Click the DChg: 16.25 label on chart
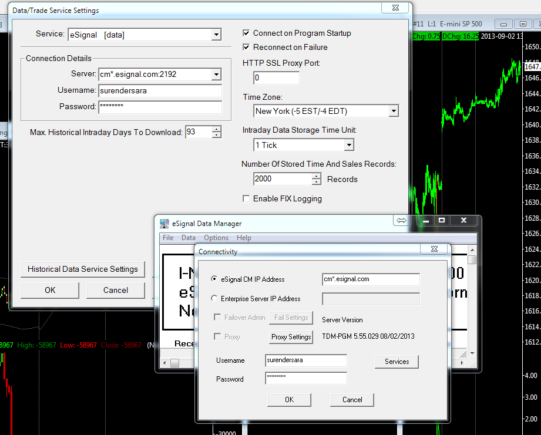541x435 pixels. click(x=461, y=36)
